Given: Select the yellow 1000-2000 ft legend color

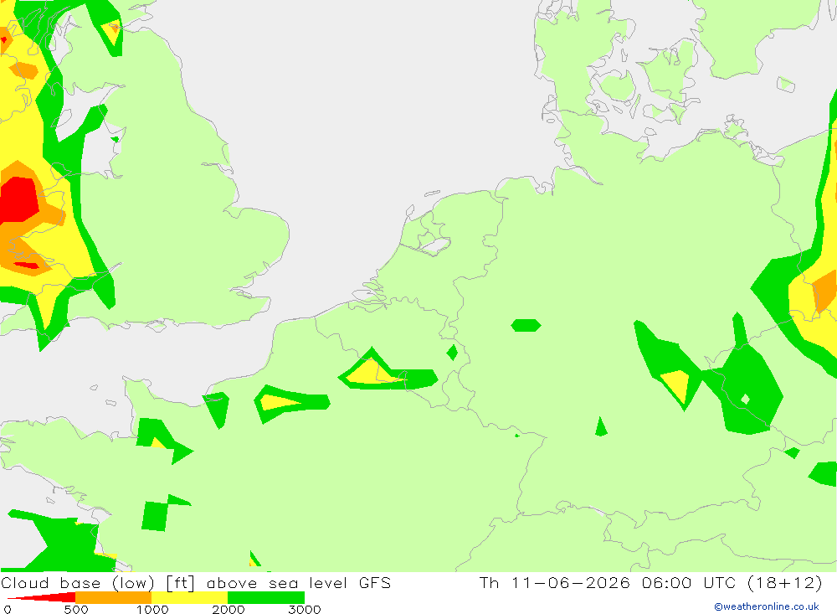Looking at the screenshot, I should pos(189,597).
